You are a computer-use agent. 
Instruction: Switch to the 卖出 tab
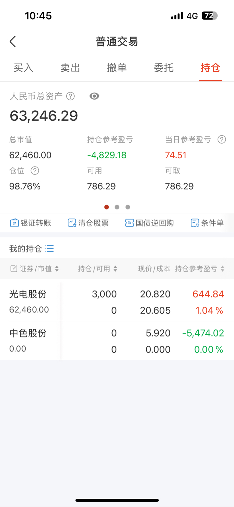click(70, 68)
